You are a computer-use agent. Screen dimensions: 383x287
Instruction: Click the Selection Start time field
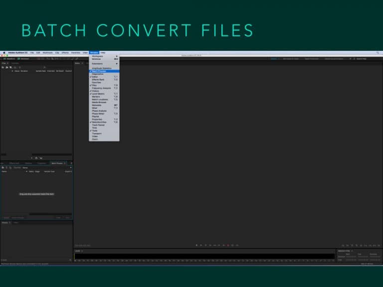351,257
